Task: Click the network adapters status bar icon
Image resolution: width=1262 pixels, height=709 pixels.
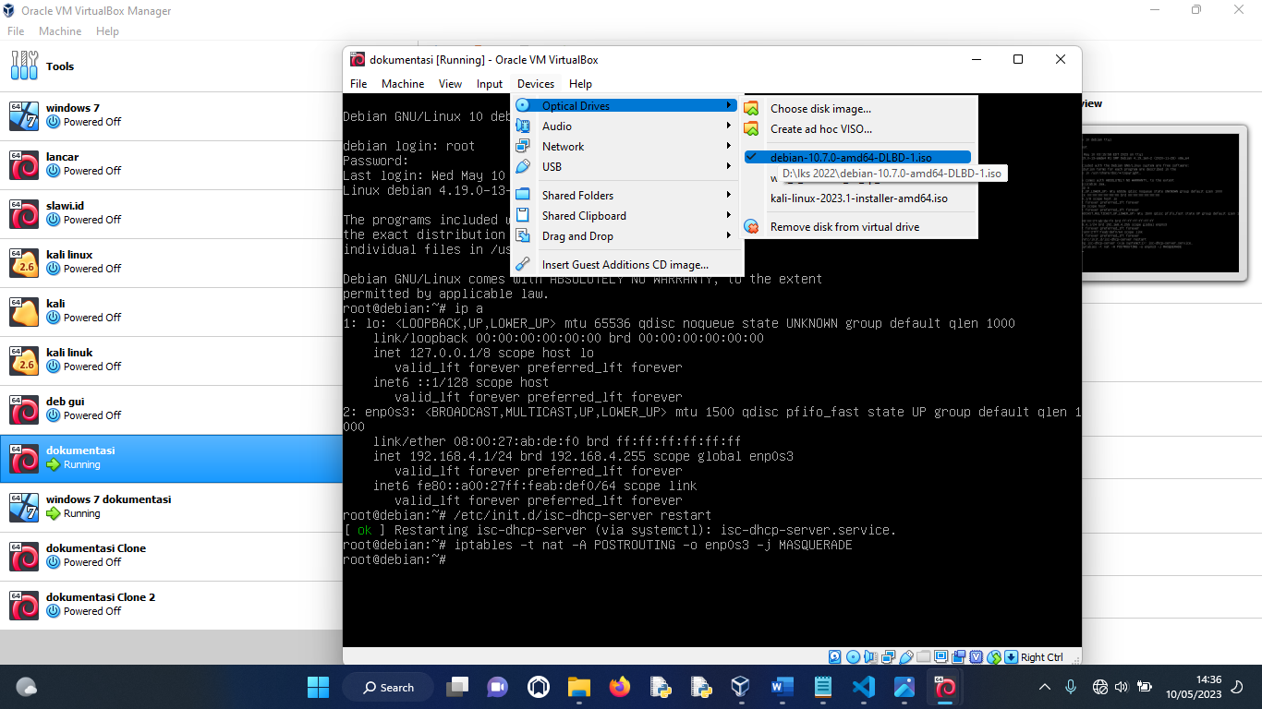Action: click(x=888, y=656)
